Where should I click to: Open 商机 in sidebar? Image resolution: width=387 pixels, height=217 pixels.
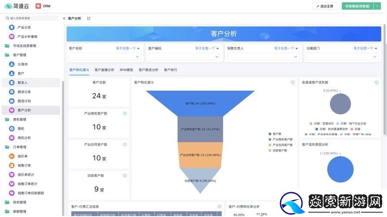[x=21, y=128]
